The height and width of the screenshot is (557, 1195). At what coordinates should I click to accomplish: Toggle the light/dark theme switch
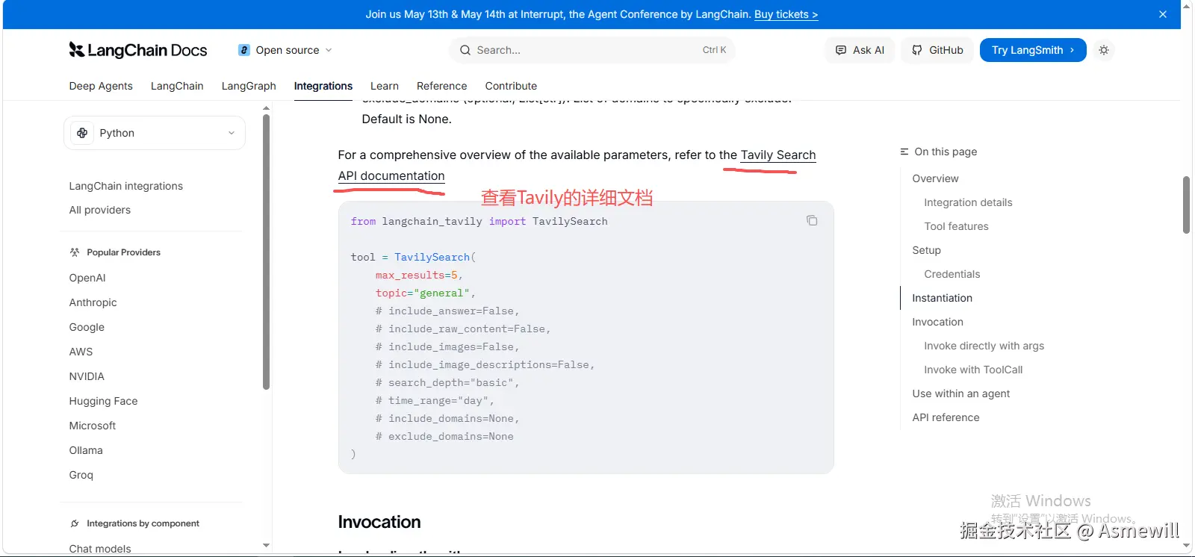[x=1104, y=50]
